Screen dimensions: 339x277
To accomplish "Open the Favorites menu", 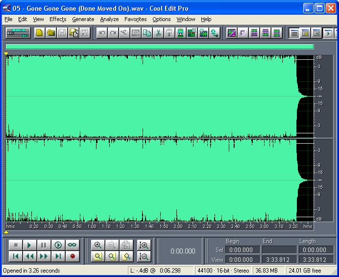I will (x=135, y=19).
